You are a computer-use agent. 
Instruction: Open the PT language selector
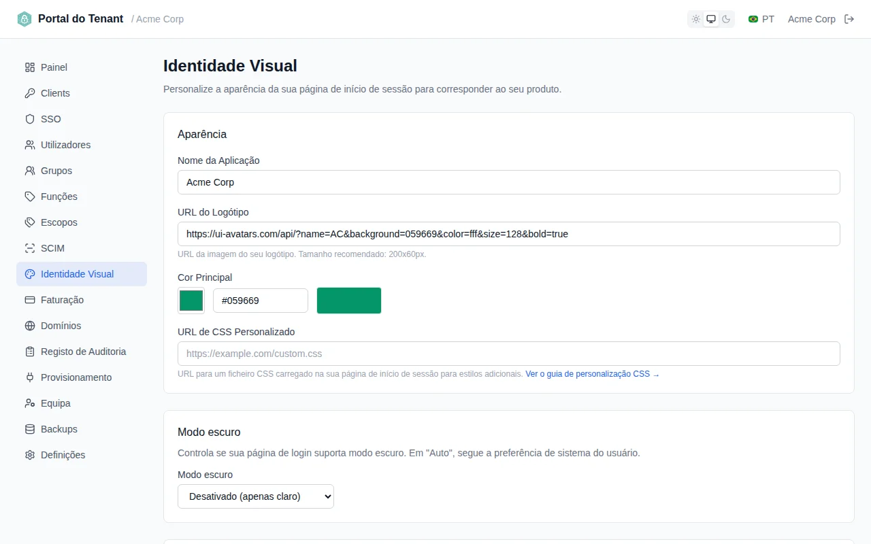(761, 19)
